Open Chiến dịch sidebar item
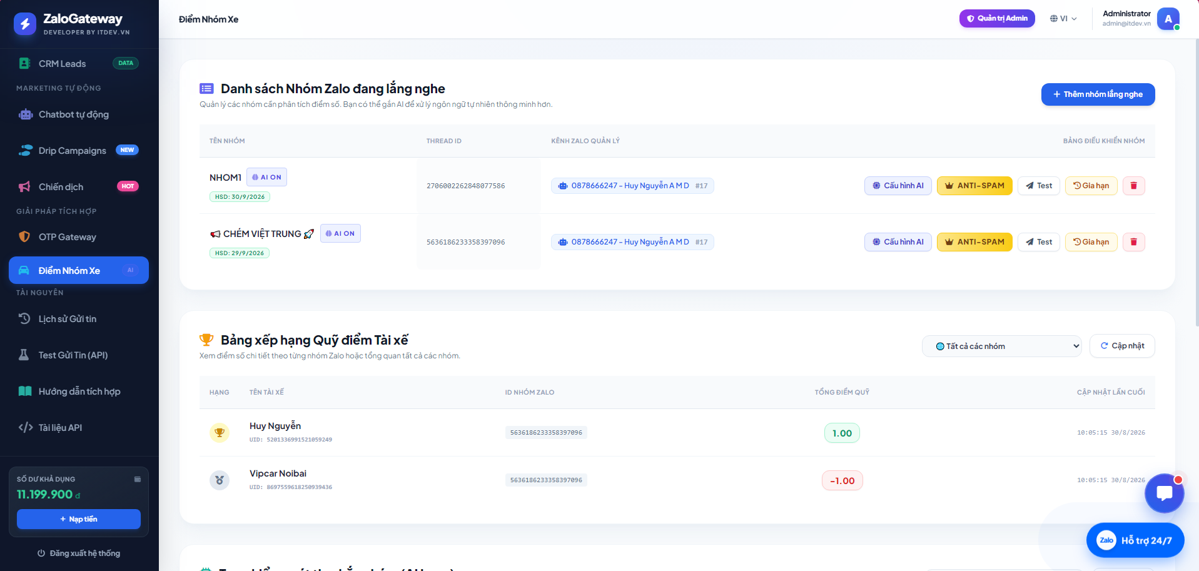The width and height of the screenshot is (1199, 571). tap(79, 187)
